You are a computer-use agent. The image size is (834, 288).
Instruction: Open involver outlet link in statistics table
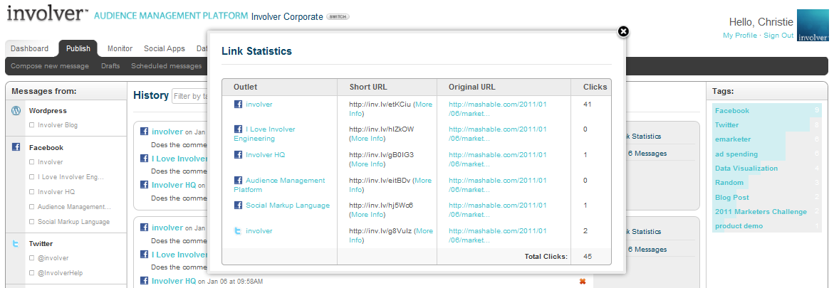tap(259, 104)
